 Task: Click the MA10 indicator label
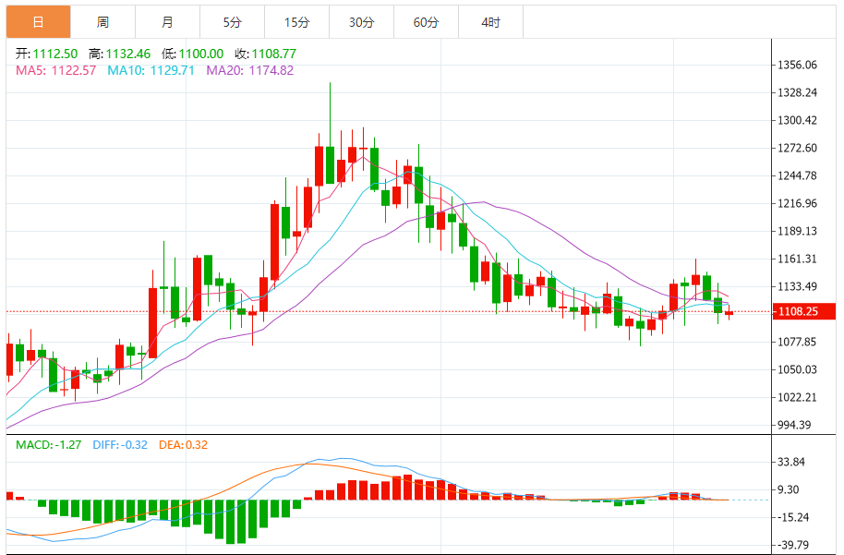[x=151, y=70]
